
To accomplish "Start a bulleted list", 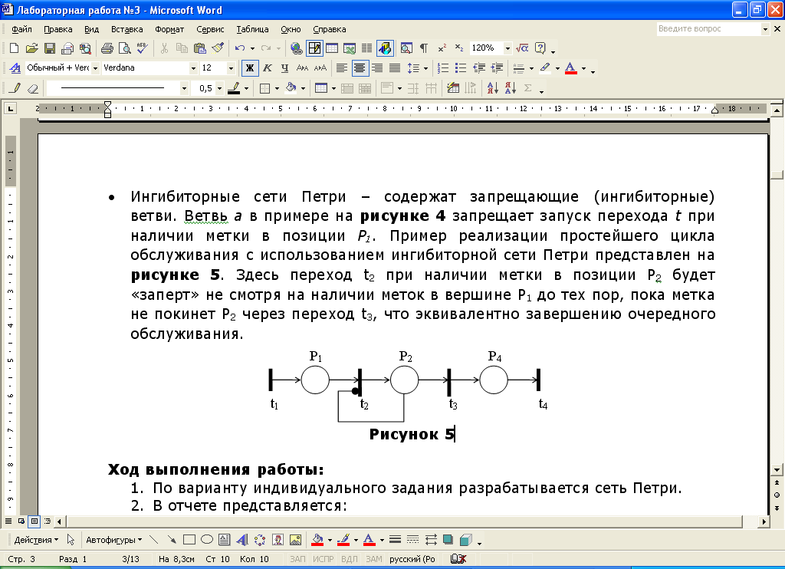I will pos(461,68).
